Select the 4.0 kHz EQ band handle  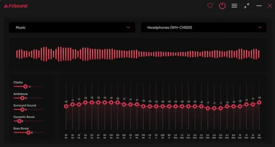pos(214,108)
